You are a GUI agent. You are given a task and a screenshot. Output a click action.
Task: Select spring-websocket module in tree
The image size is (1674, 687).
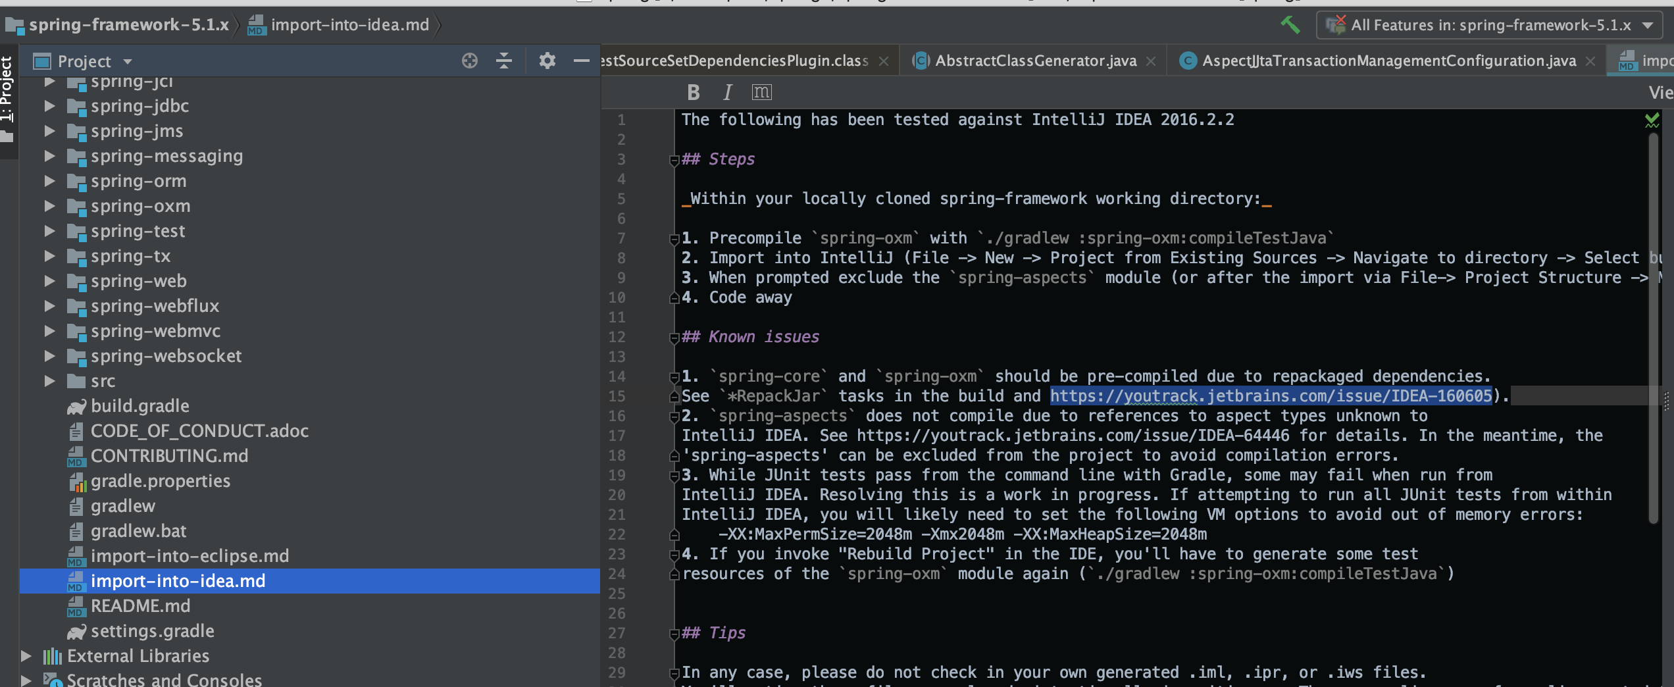coord(166,356)
